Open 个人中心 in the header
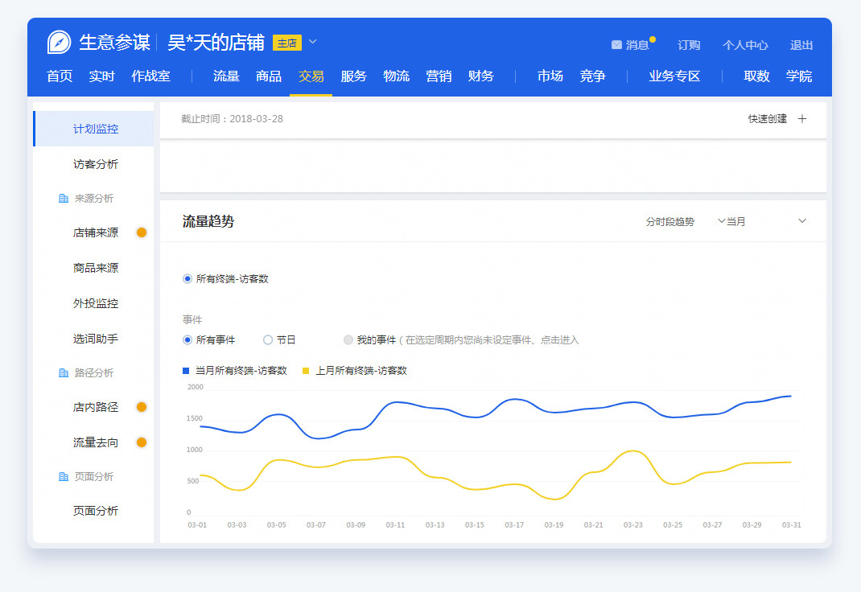 [x=745, y=45]
